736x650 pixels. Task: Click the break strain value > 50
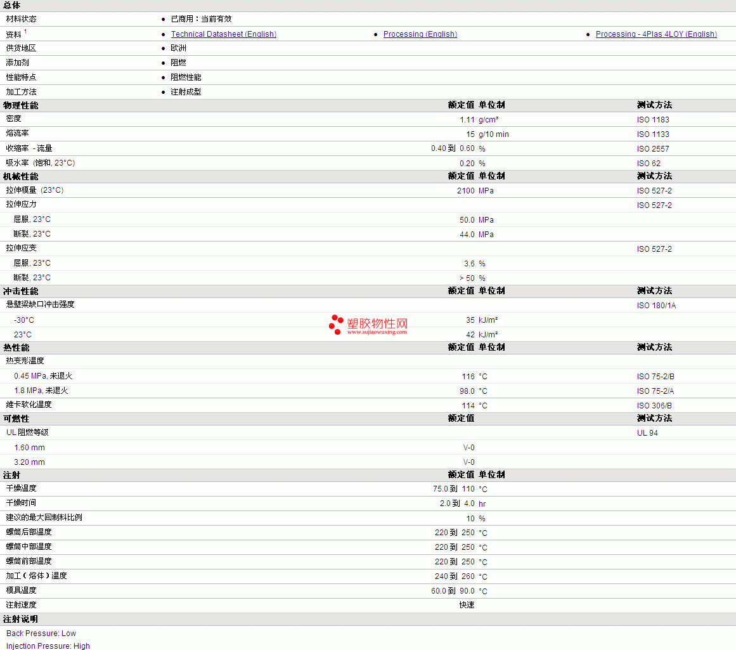point(467,278)
